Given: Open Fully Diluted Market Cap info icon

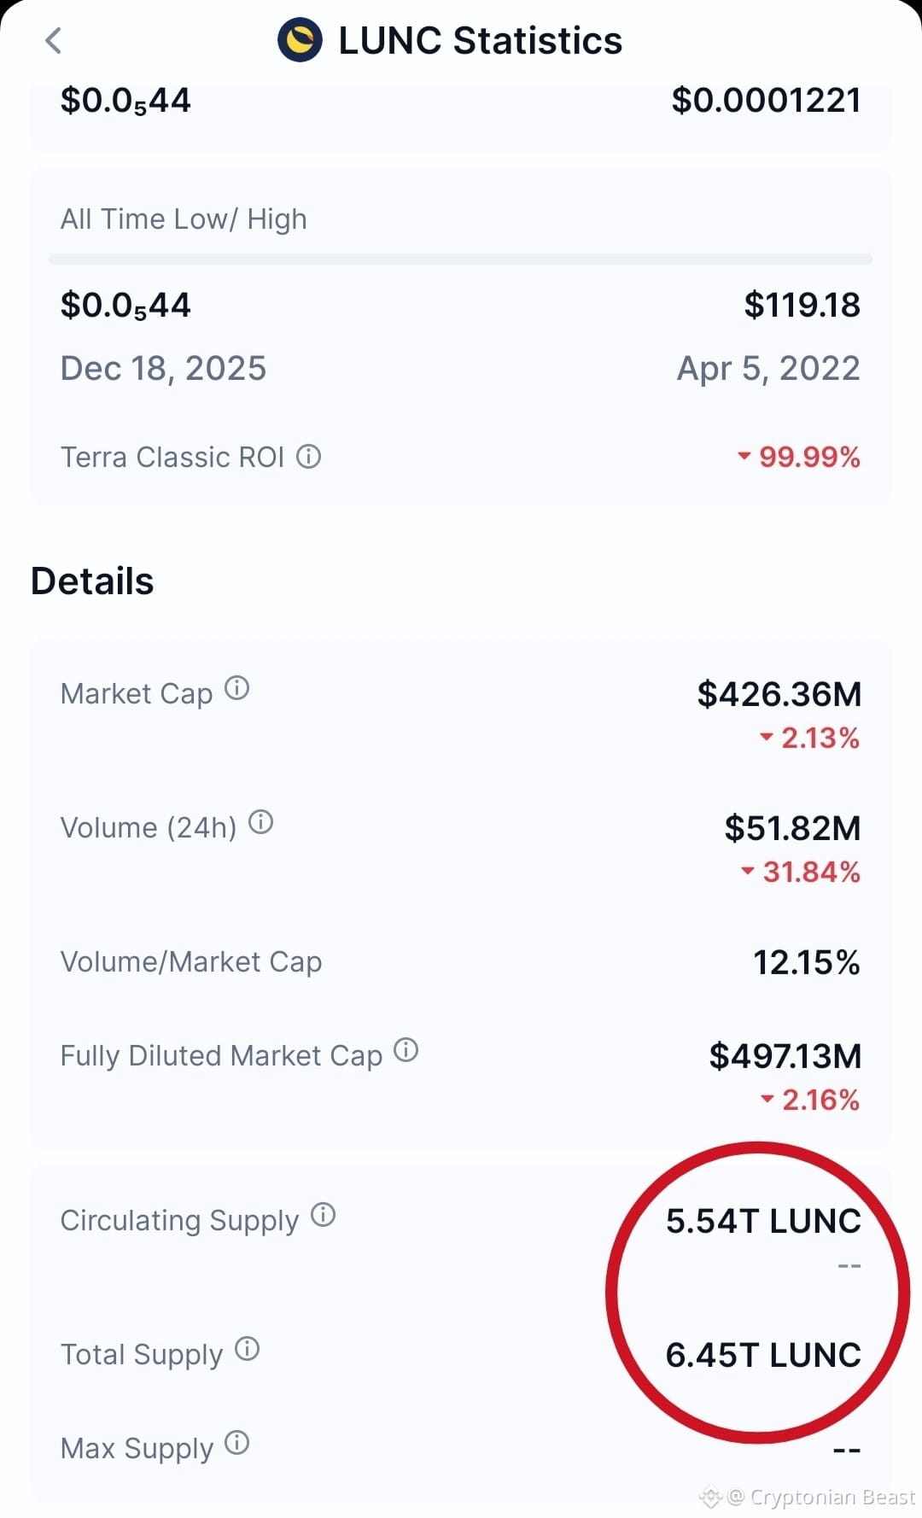Looking at the screenshot, I should click(406, 1050).
